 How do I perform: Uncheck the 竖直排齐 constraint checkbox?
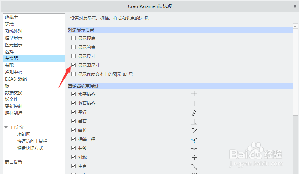click(x=73, y=103)
